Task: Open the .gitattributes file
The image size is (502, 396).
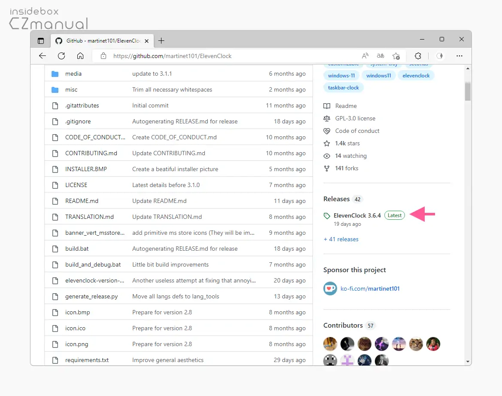Action: pos(82,105)
